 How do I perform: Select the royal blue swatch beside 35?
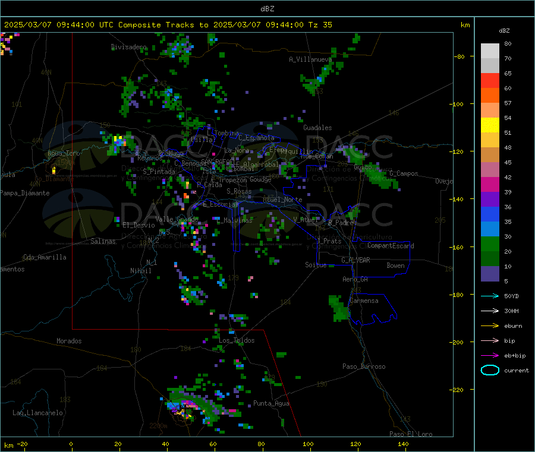(x=490, y=214)
